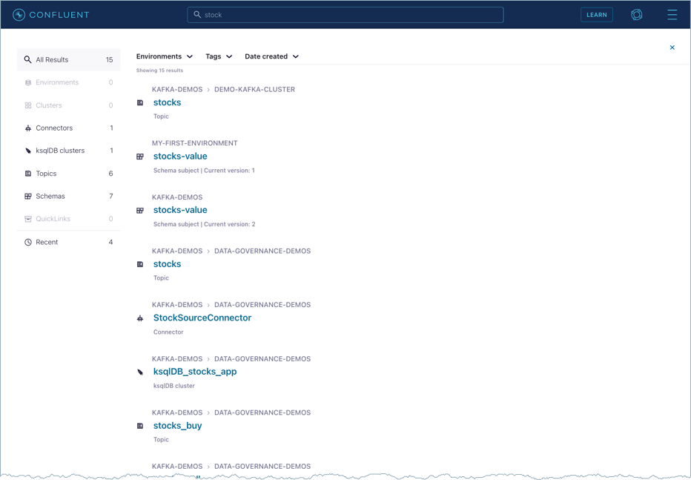Click the topic icon beside stocks_buy
Viewport: 691px width, 480px height.
(140, 426)
